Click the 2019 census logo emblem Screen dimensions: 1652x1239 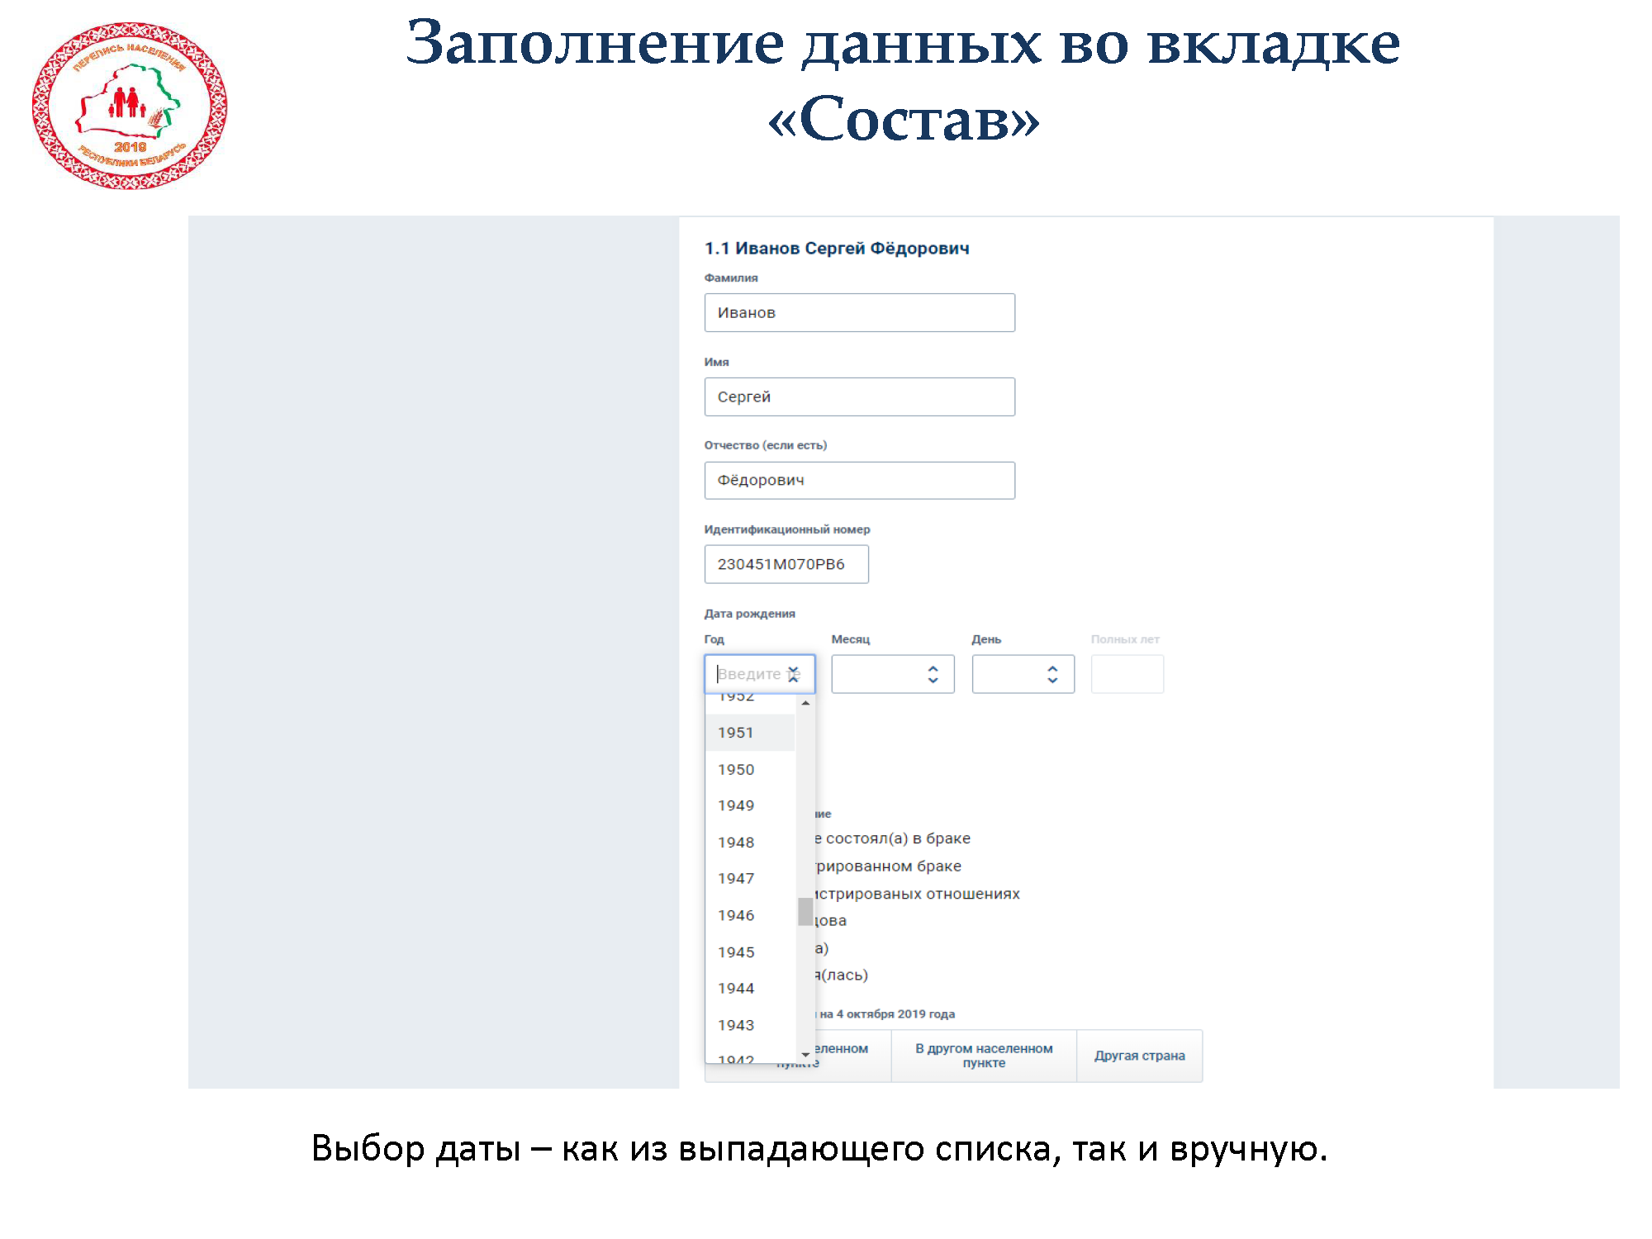point(130,106)
